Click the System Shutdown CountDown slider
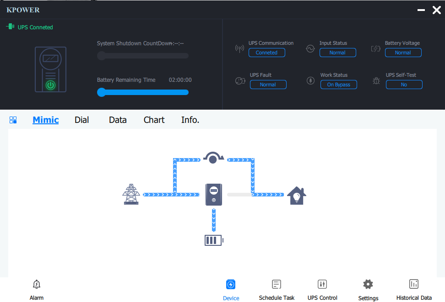Viewport: 445px width, 302px height. point(143,56)
